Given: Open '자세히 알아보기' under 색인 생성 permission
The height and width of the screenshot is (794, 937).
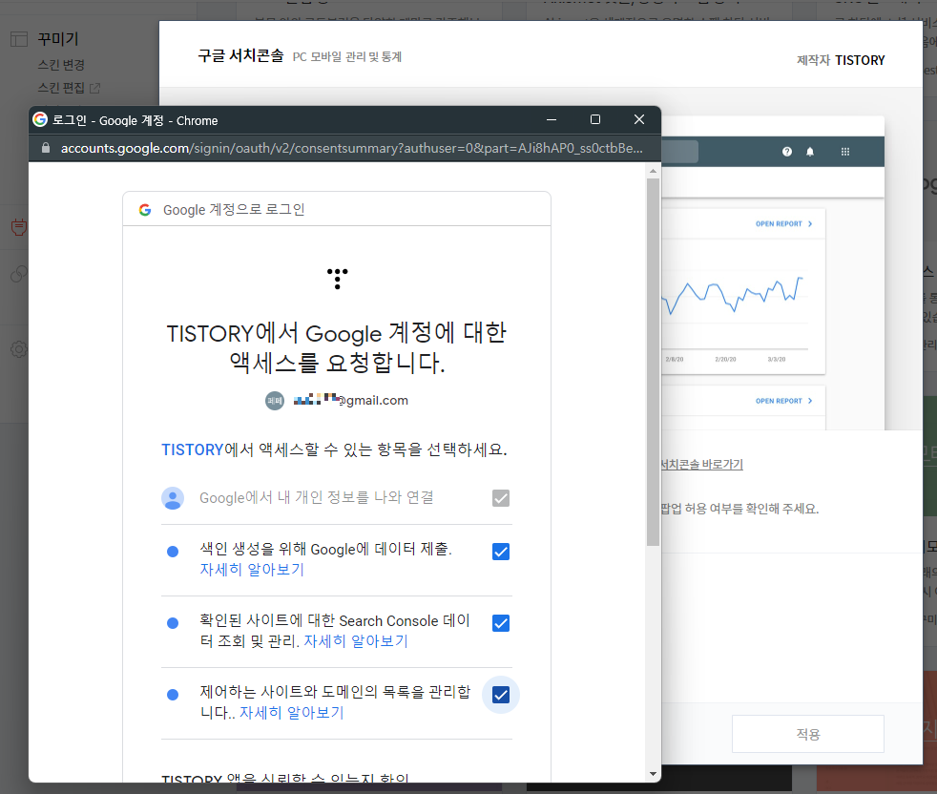Looking at the screenshot, I should click(x=252, y=569).
